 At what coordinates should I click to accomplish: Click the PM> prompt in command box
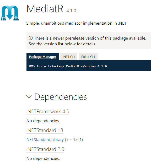(x=32, y=66)
